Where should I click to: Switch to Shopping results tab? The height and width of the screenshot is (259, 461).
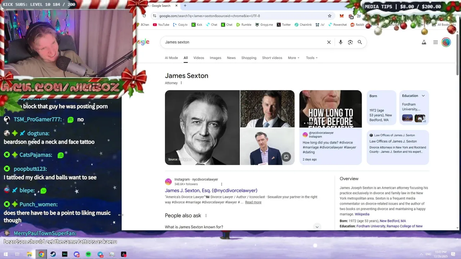(249, 58)
